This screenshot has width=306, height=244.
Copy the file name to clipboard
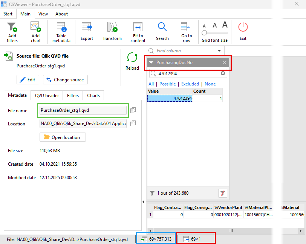pyautogui.click(x=133, y=110)
